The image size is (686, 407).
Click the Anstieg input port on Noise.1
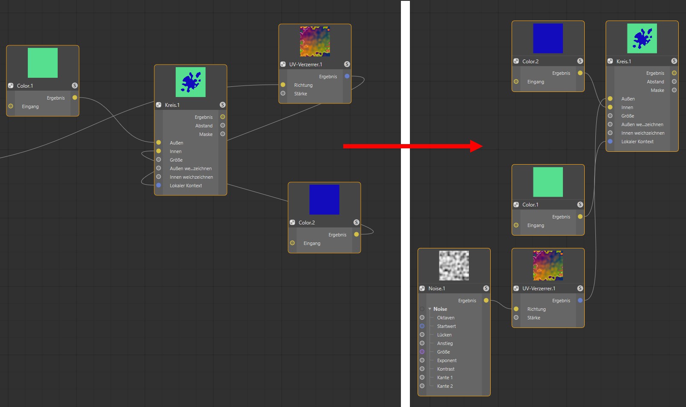422,343
